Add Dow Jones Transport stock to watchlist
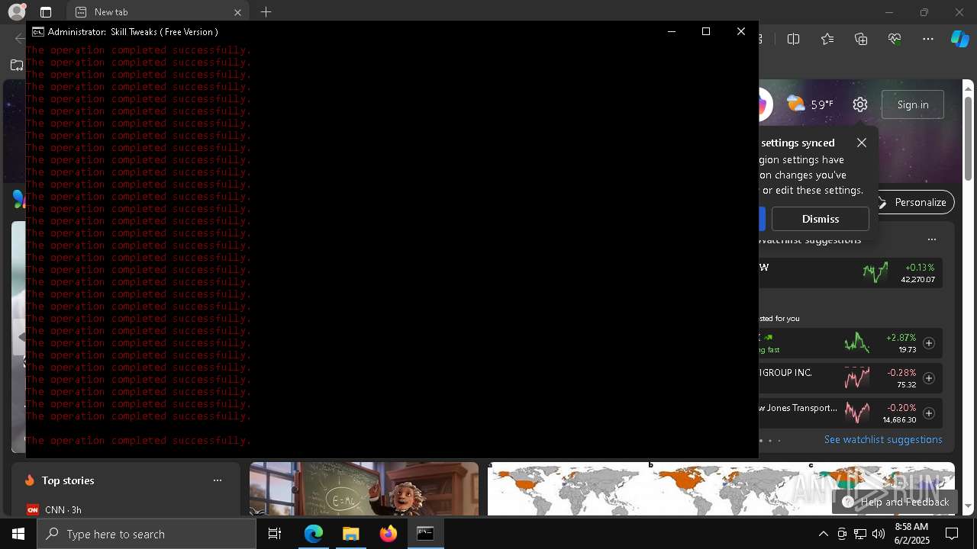 [929, 413]
